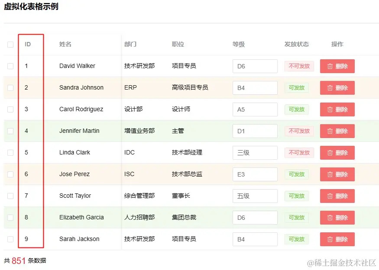
Task: Check the row checkbox for Sandra Johnson
Action: pyautogui.click(x=10, y=88)
